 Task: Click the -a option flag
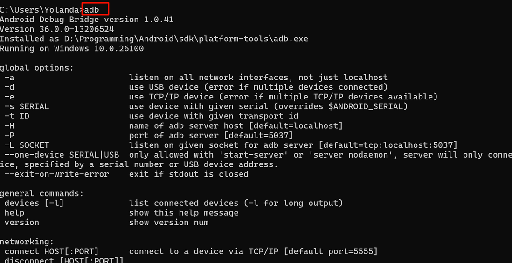[x=9, y=78]
